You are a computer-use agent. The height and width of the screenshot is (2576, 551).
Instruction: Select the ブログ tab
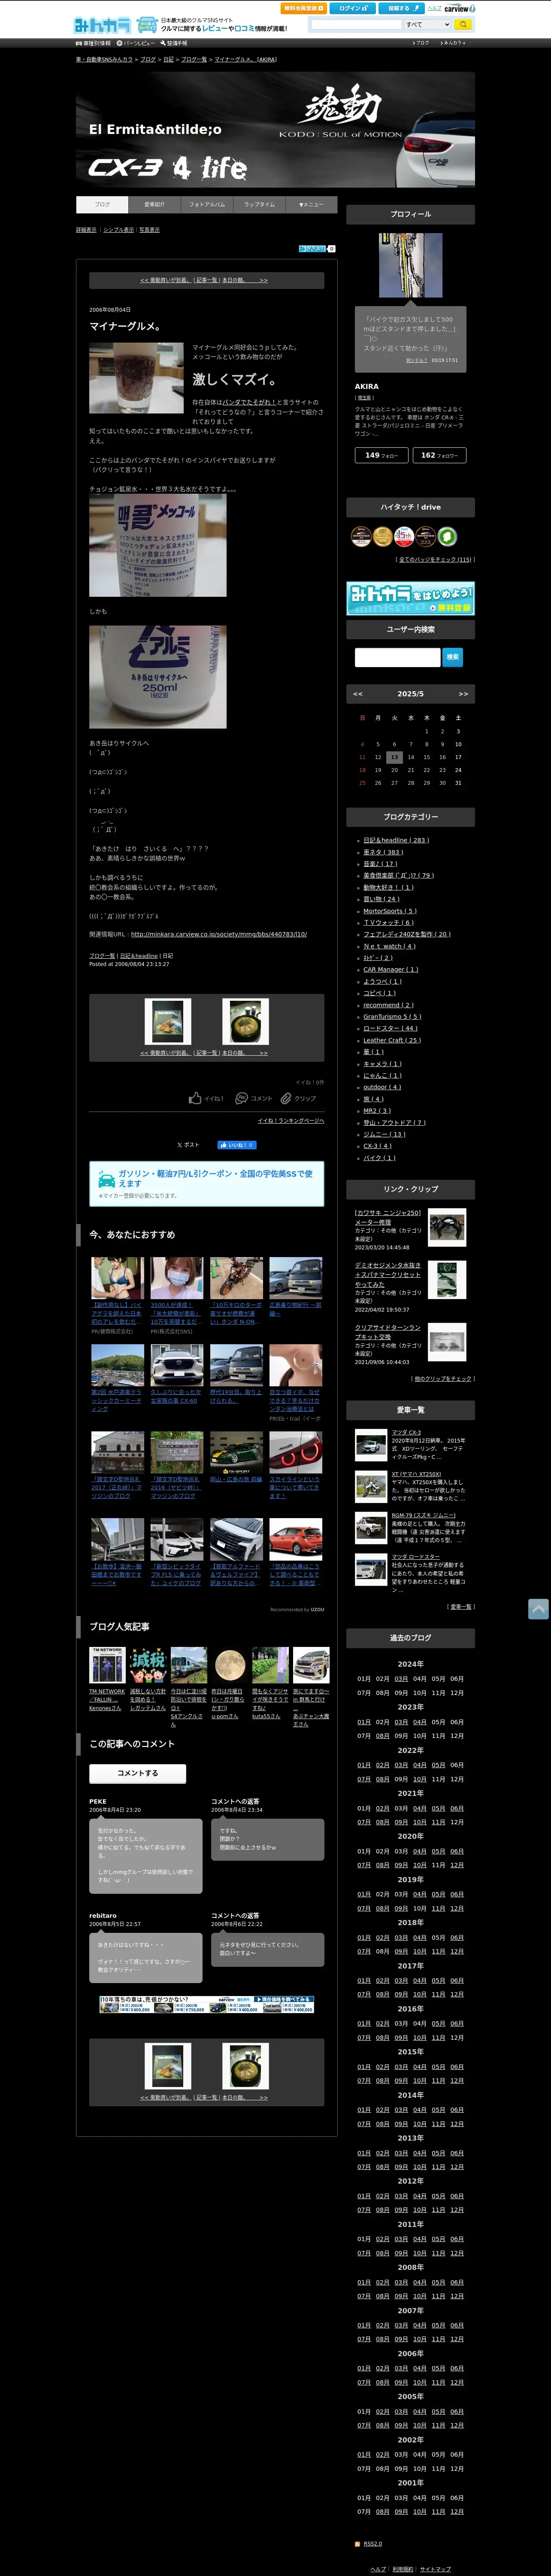(x=102, y=204)
